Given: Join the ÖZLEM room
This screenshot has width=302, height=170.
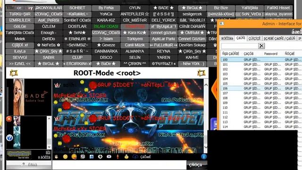Looking at the screenshot, I should click(49, 26).
